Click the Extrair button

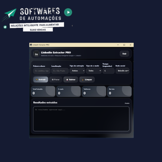40,79
